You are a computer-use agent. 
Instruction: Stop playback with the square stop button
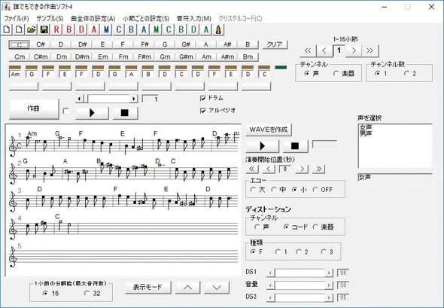pyautogui.click(x=124, y=113)
